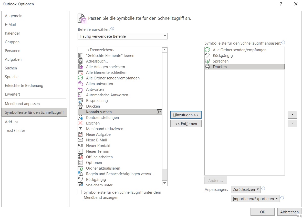Click the Rückgängig undo icon in left list

(80, 180)
